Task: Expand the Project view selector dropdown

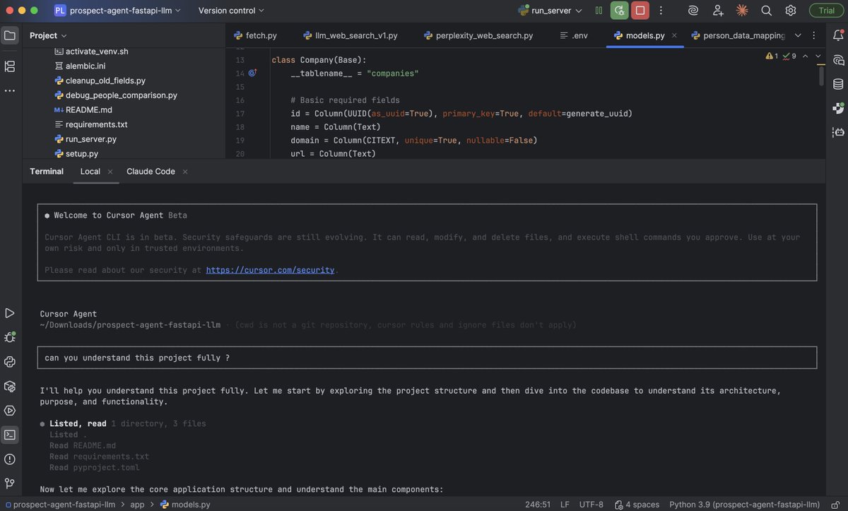Action: 48,35
